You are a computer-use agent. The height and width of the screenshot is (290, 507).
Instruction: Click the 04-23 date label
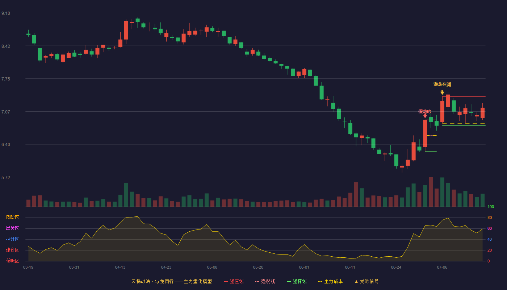166,267
